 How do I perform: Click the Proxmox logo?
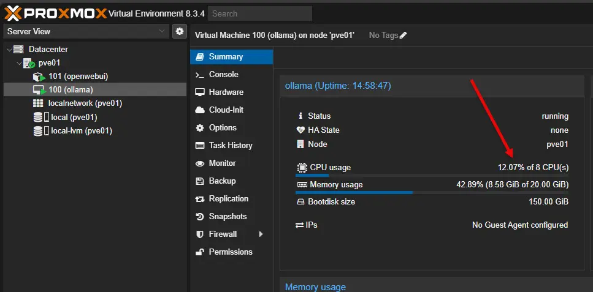tap(55, 13)
